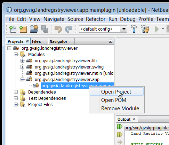Collapse the Modules folder node
This screenshot has width=169, height=145.
[16, 54]
